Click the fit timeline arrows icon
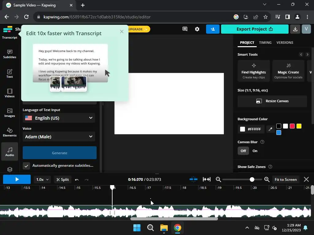This screenshot has height=235, width=314. tap(206, 179)
